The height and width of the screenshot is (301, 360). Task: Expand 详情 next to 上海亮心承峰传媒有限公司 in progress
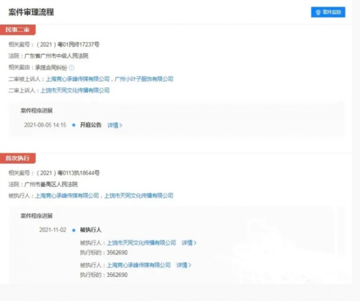tap(183, 265)
